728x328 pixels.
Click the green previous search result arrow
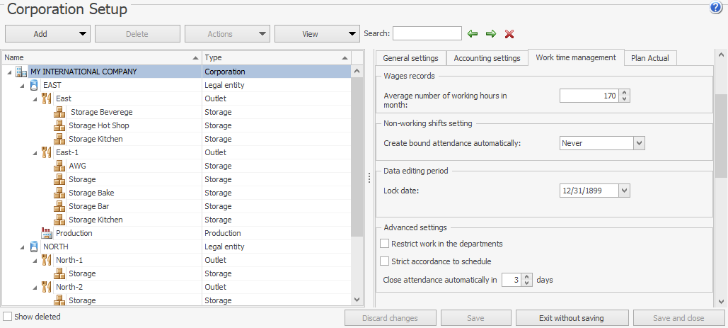(x=473, y=34)
